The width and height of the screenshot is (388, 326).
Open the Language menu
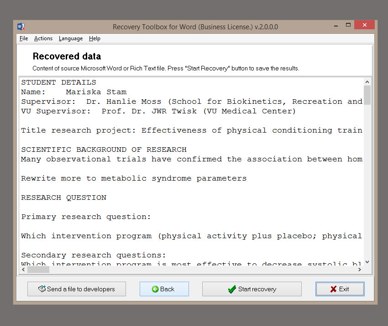click(71, 38)
